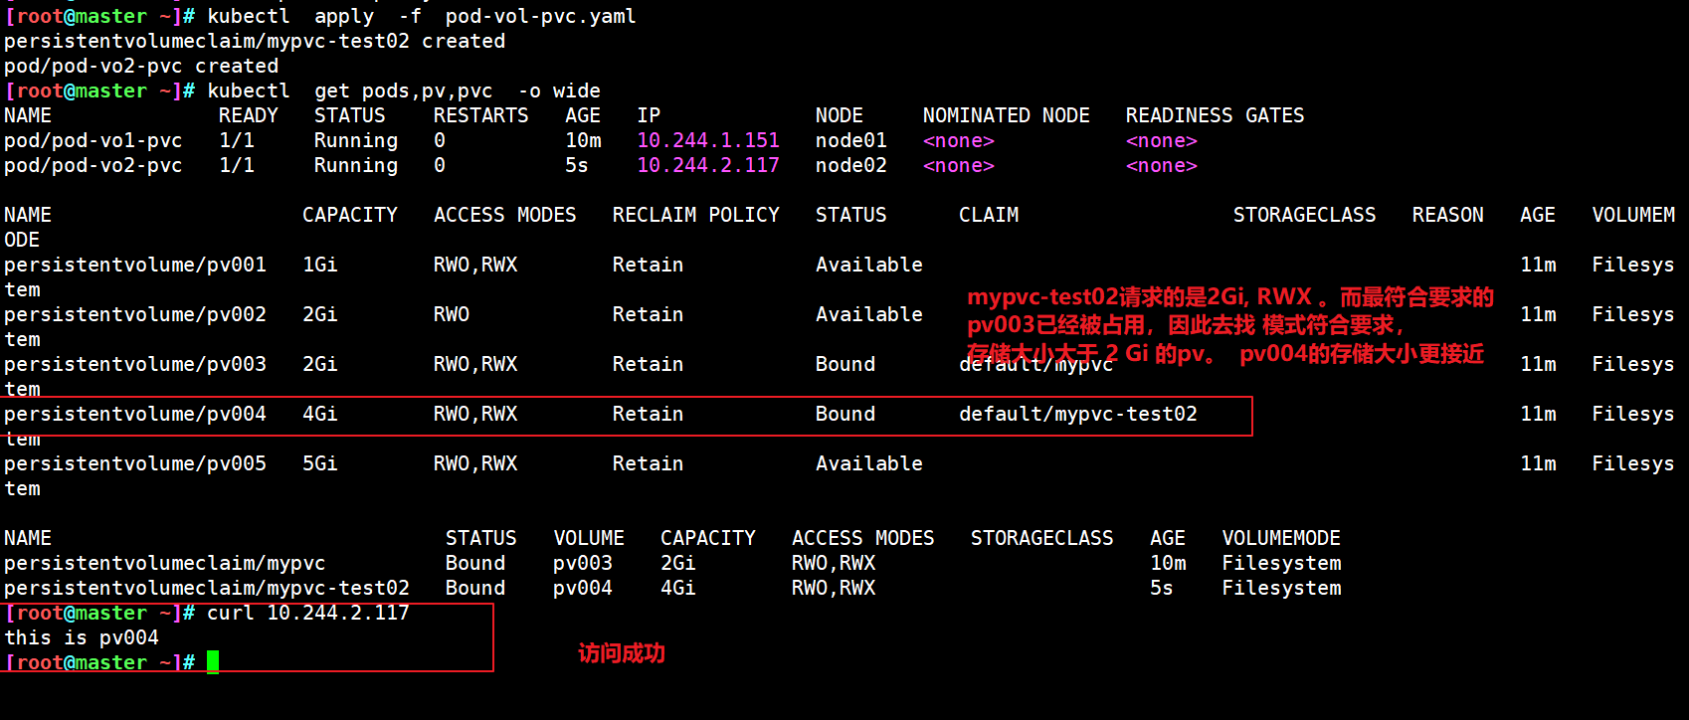Screen dimensions: 1689x720
Task: Click the PV table 'STORAGECLASS' header
Action: coord(1305,215)
